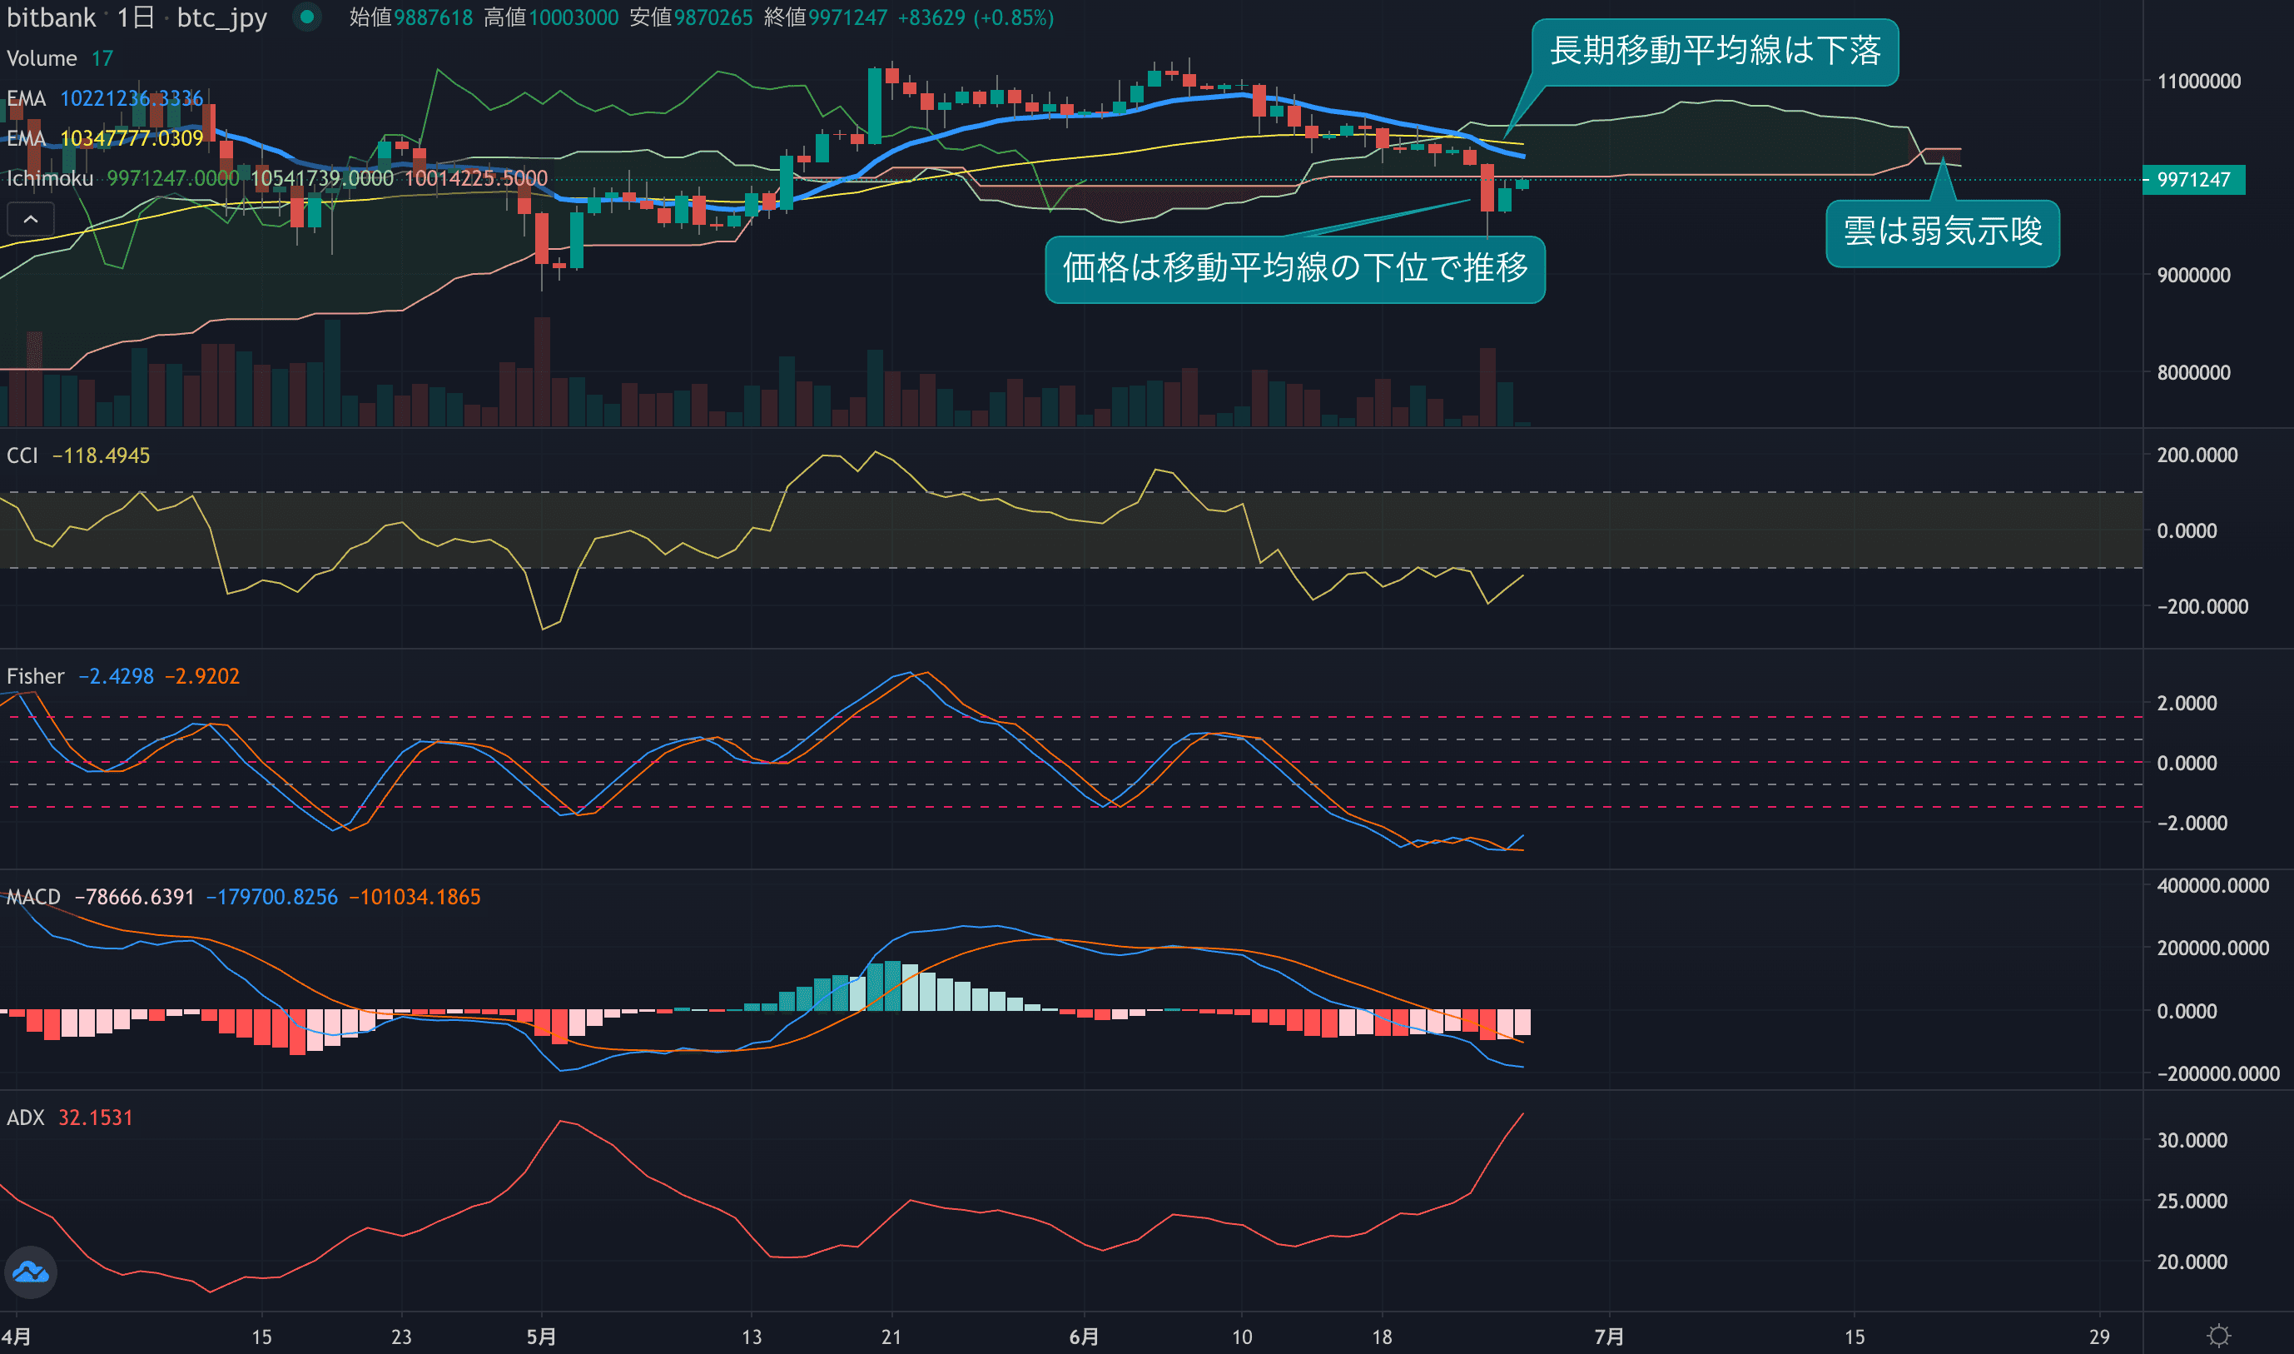This screenshot has height=1354, width=2294.
Task: Open chart settings gear at bottom right
Action: coord(2219,1336)
